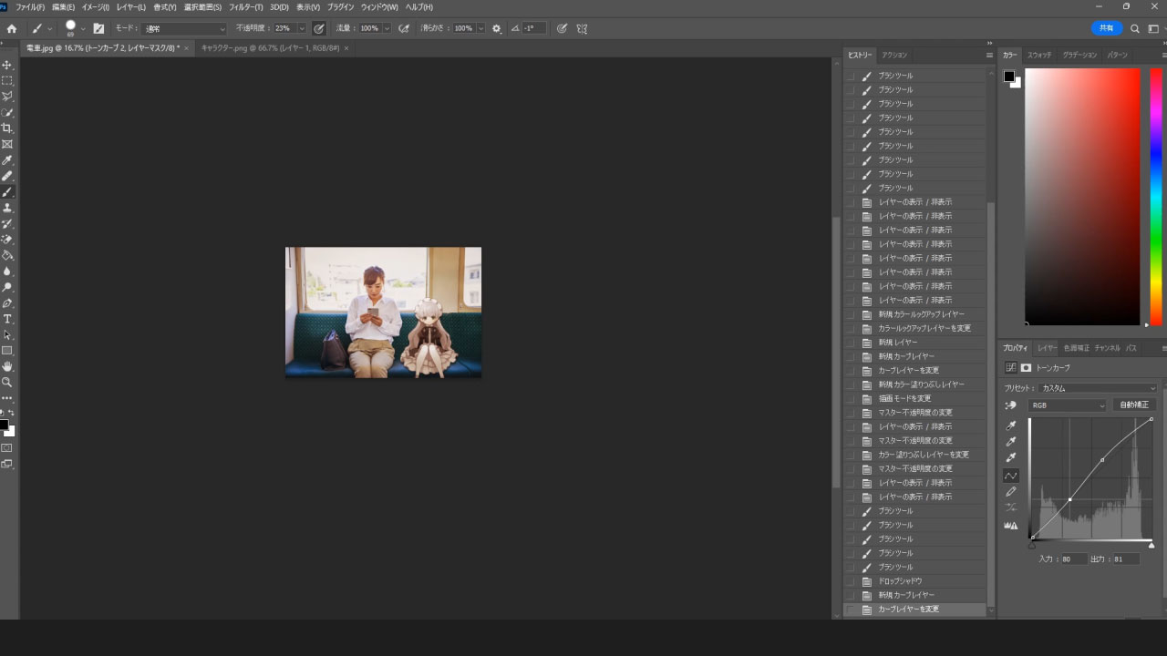Swap foreground and background colors
The width and height of the screenshot is (1167, 656).
(x=11, y=415)
